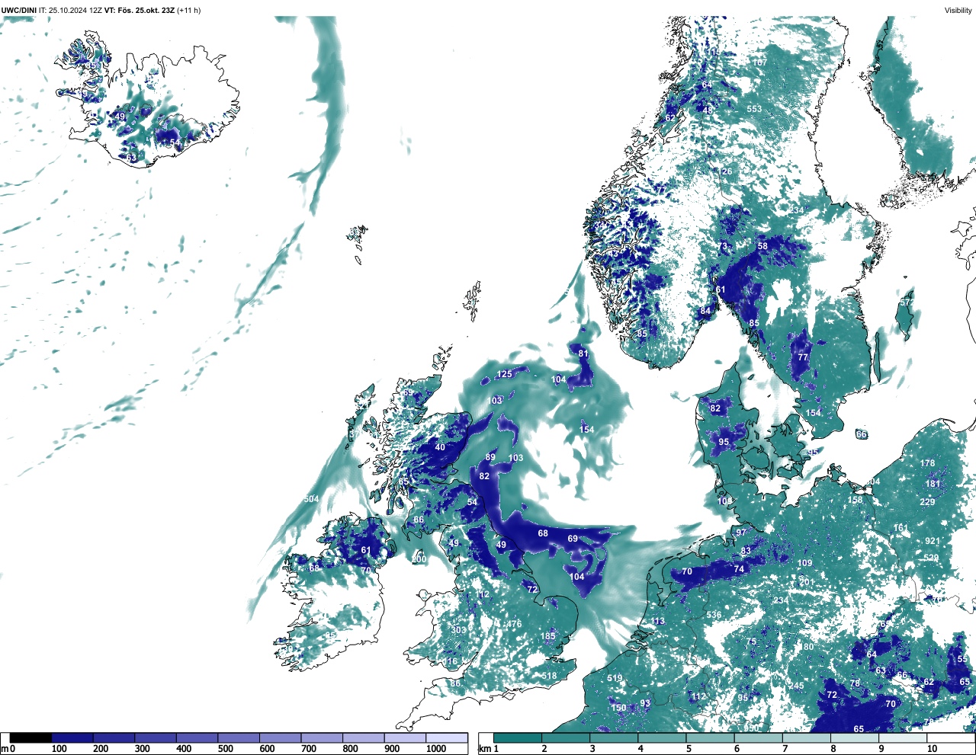This screenshot has width=976, height=755.
Task: Click the '1000' tick on the meter legend
Action: (x=436, y=749)
